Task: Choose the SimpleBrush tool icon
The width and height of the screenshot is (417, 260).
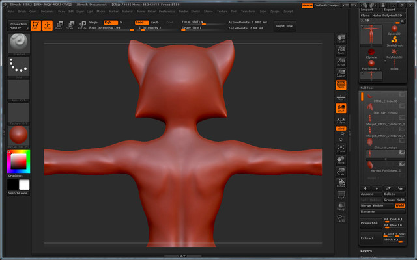Action: (394, 42)
